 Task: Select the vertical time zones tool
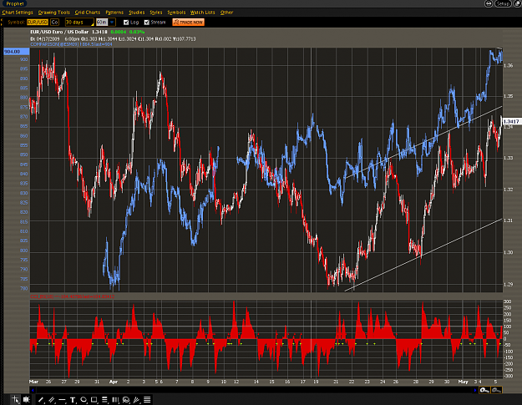coord(115,400)
